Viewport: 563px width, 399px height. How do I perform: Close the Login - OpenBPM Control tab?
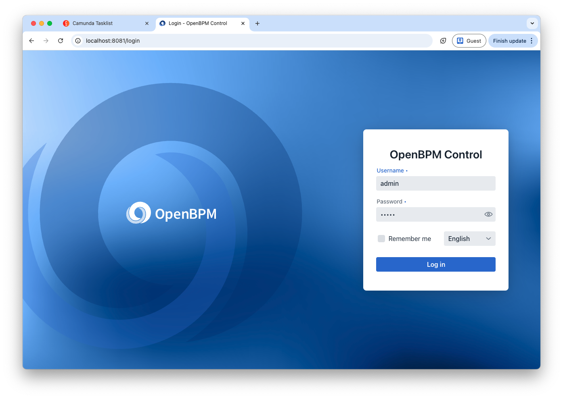click(x=243, y=23)
